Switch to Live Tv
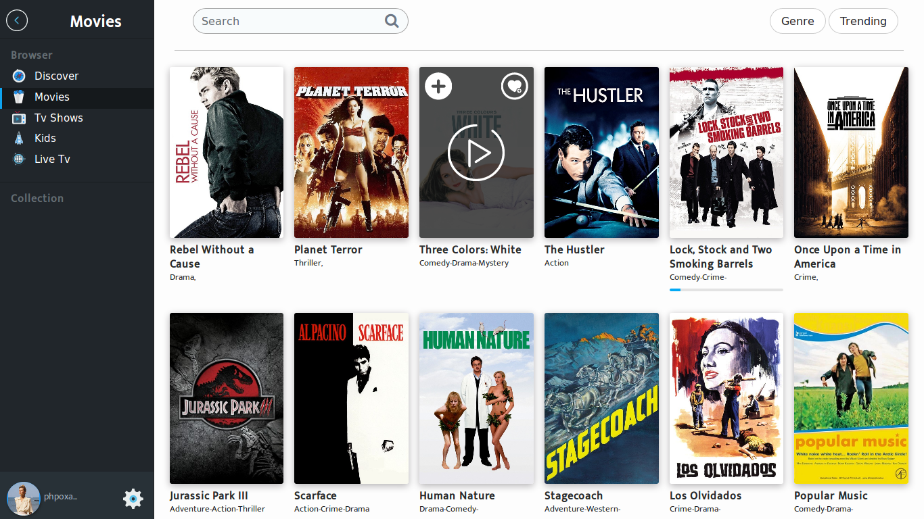Screen dimensions: 924x519 77,159
